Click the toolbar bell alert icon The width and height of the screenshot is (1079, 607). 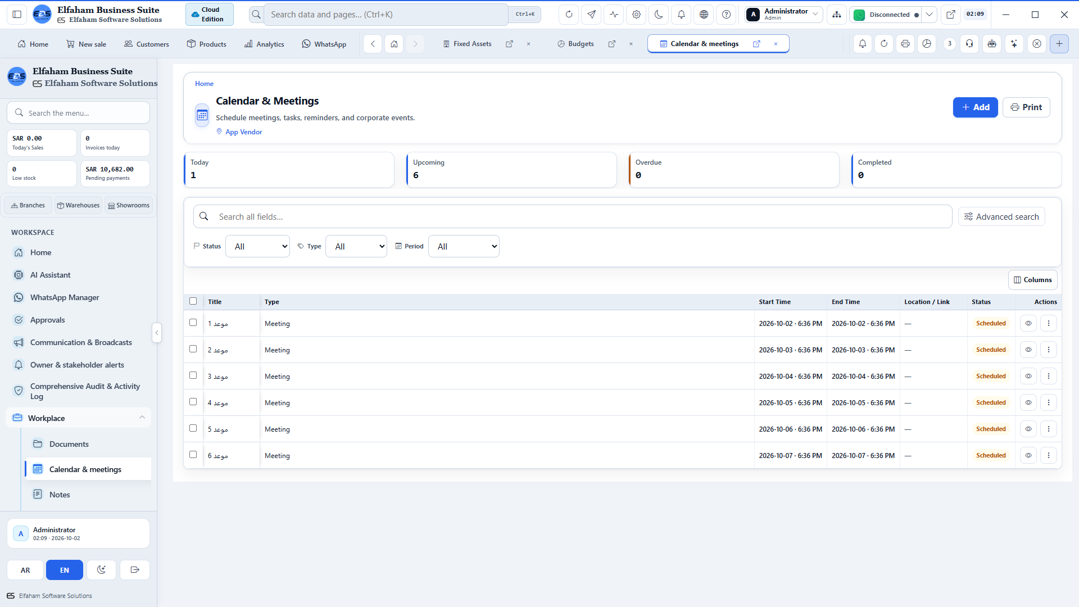[863, 44]
